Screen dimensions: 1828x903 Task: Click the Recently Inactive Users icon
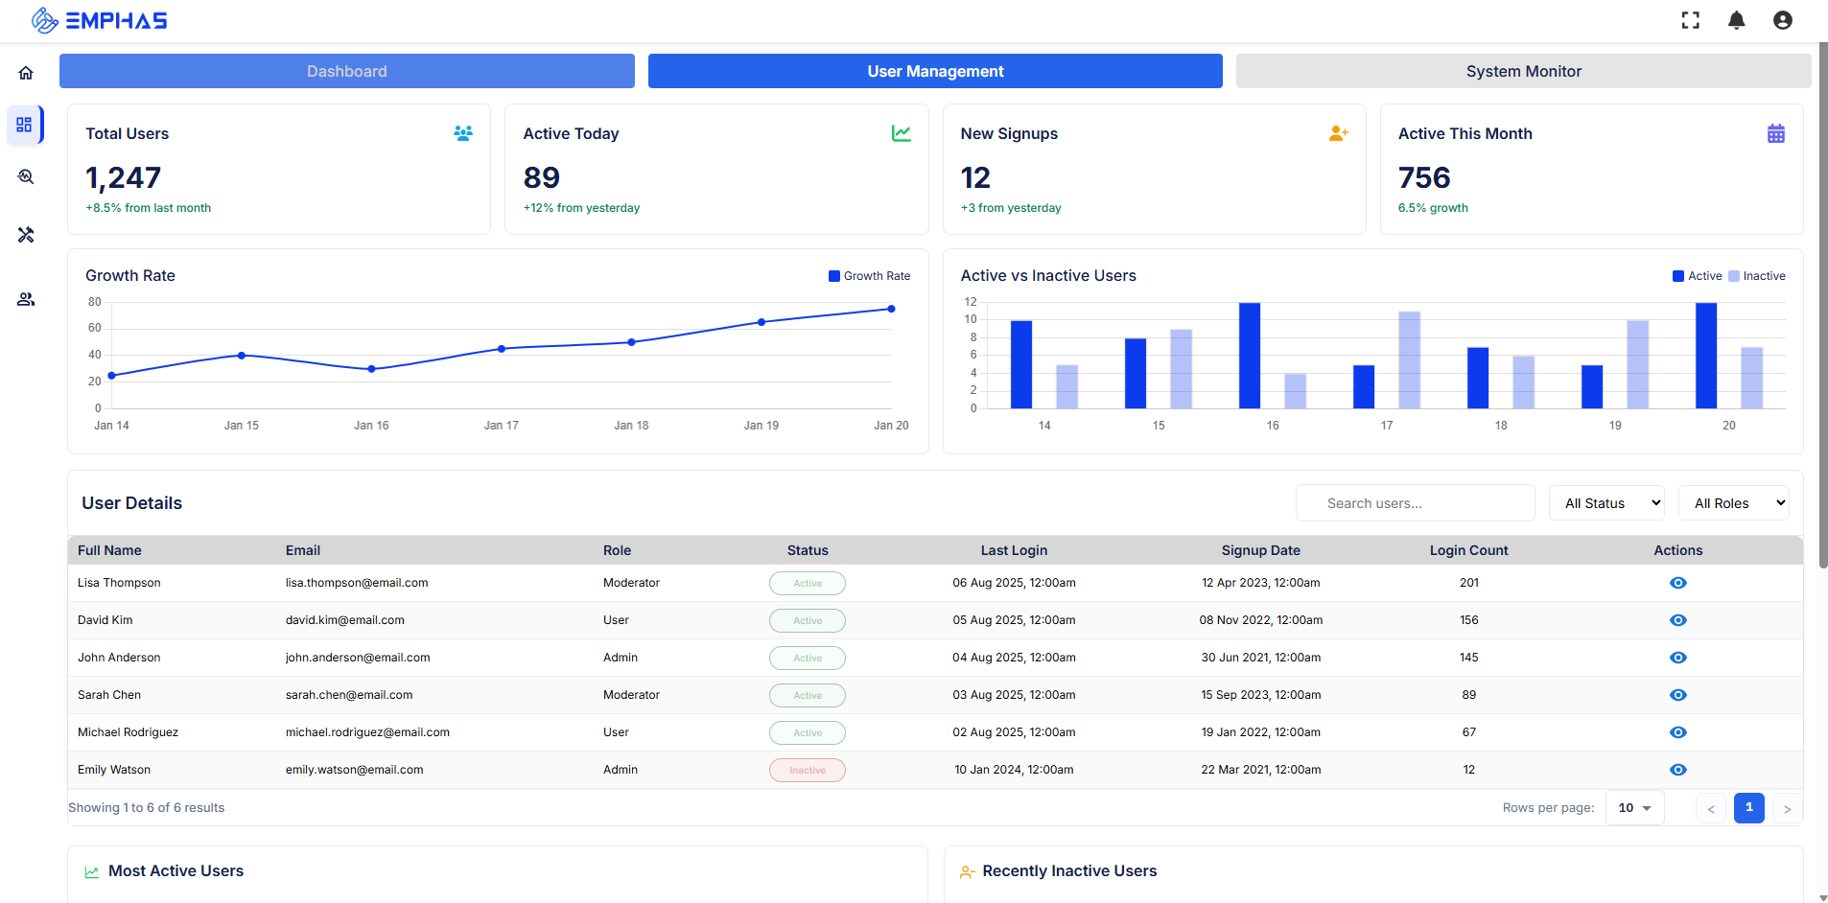967,872
